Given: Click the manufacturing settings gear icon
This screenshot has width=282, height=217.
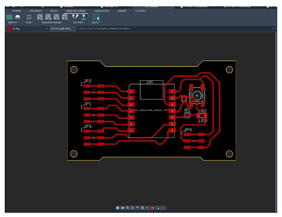Looking at the screenshot, I should coord(48,17).
